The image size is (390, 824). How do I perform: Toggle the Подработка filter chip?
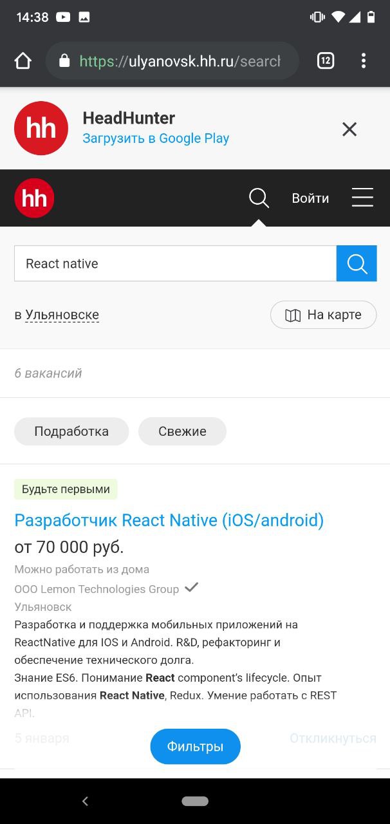[x=71, y=431]
